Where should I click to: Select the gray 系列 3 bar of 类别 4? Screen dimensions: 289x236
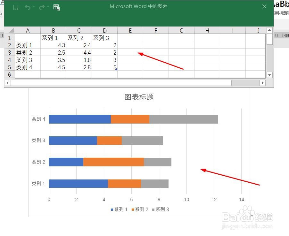pyautogui.click(x=184, y=119)
